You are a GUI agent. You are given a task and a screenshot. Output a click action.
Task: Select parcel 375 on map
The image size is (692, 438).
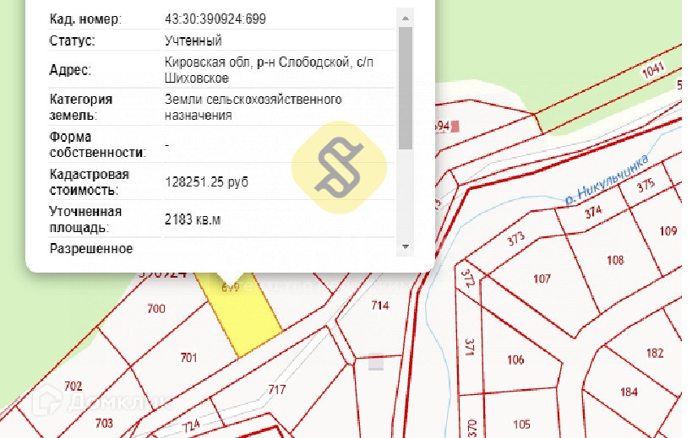point(646,185)
